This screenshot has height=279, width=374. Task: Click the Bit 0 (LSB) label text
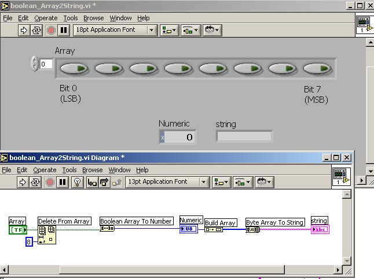pos(71,94)
